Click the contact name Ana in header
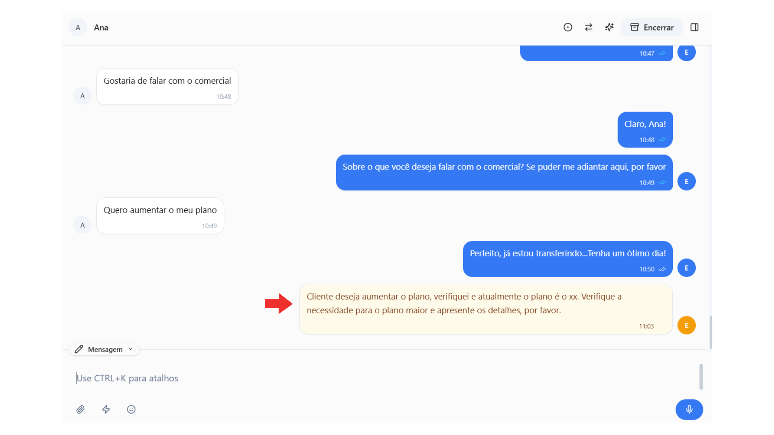Image resolution: width=774 pixels, height=435 pixels. point(101,27)
